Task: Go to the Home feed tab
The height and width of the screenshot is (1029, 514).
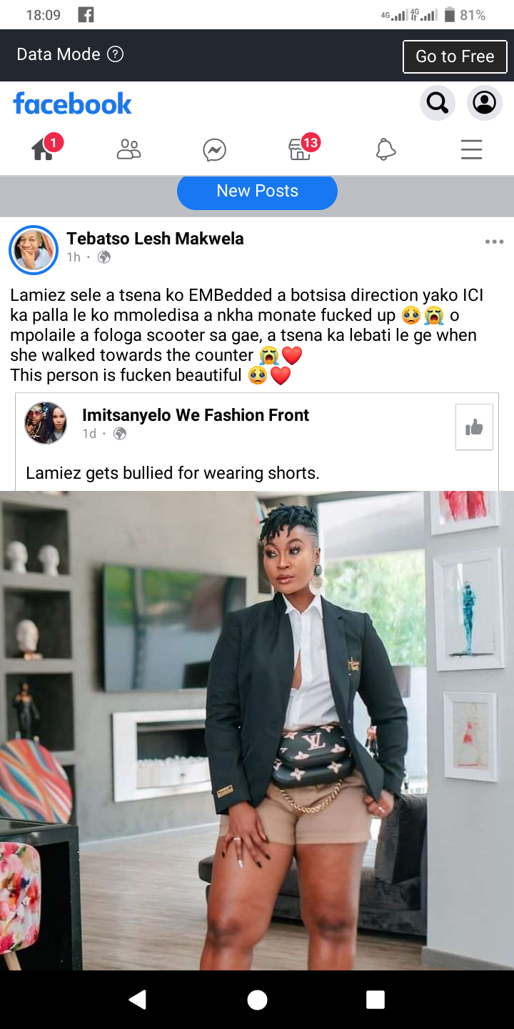Action: (44, 149)
